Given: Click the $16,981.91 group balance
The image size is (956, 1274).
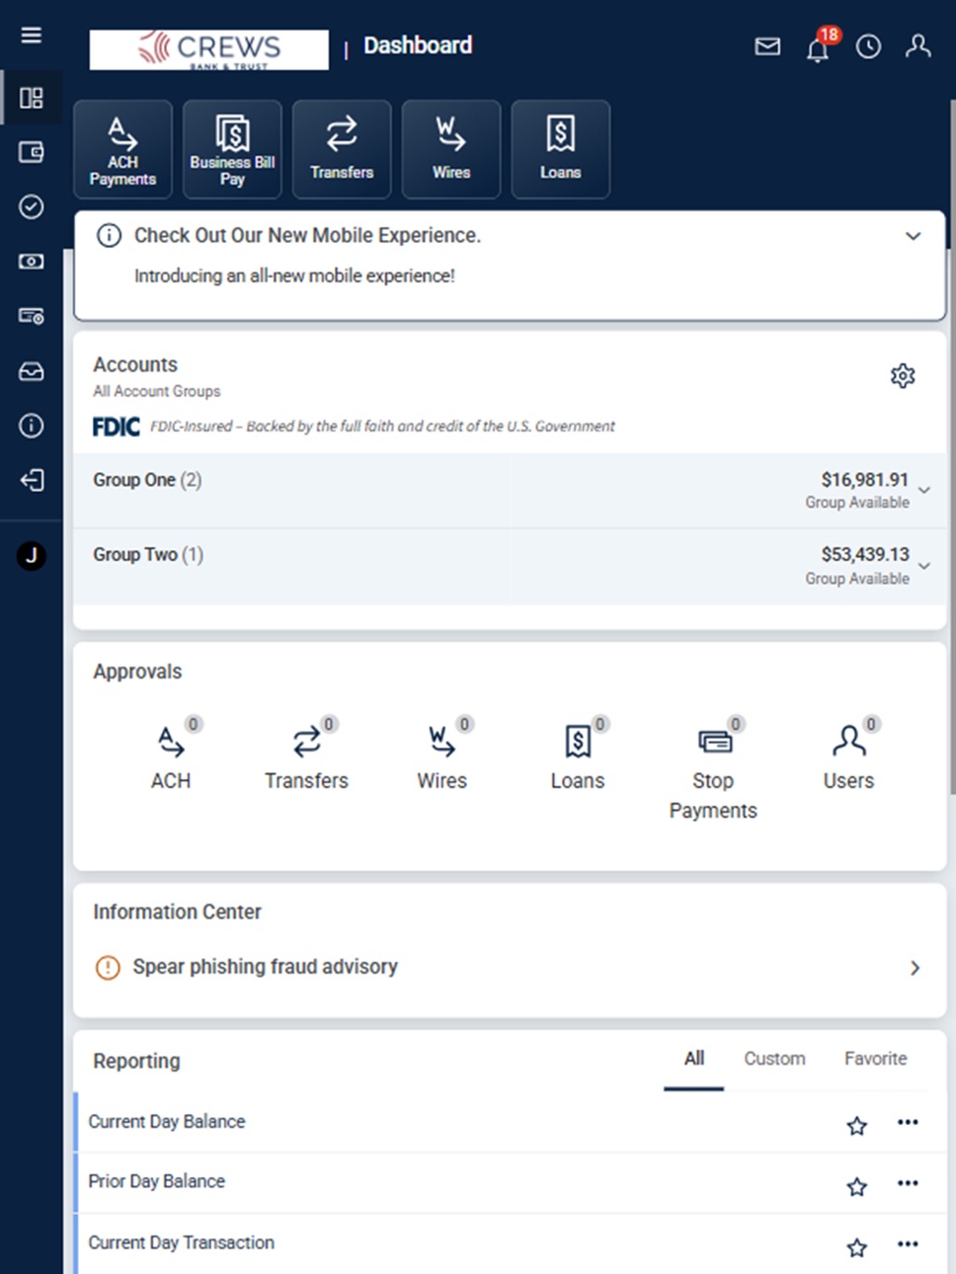Looking at the screenshot, I should click(x=864, y=480).
